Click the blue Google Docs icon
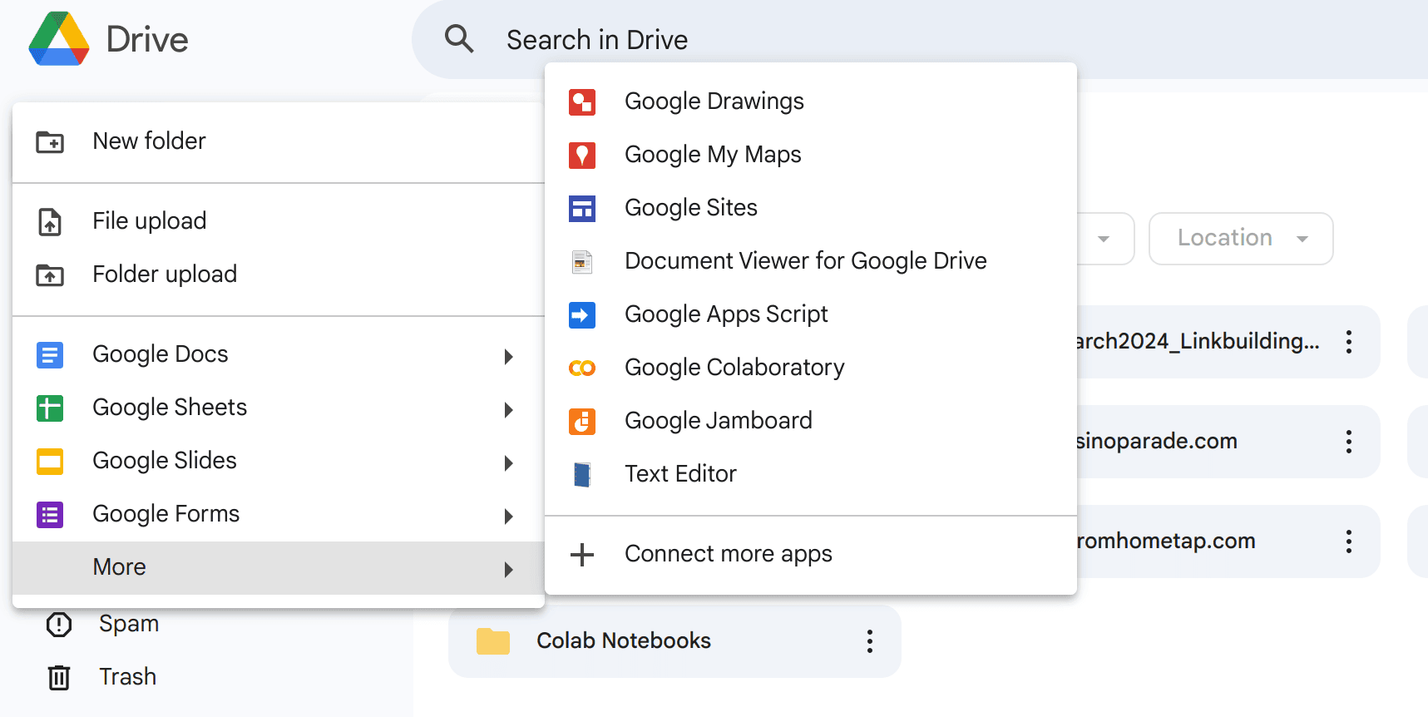This screenshot has height=717, width=1428. [x=50, y=355]
